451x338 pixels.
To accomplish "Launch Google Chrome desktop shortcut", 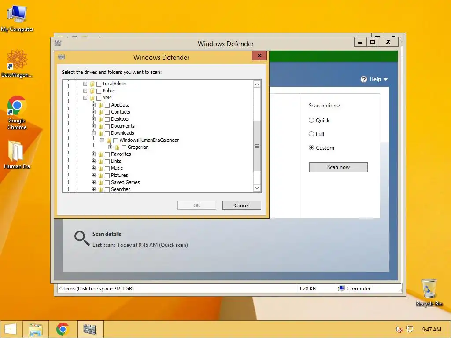I will tap(17, 112).
